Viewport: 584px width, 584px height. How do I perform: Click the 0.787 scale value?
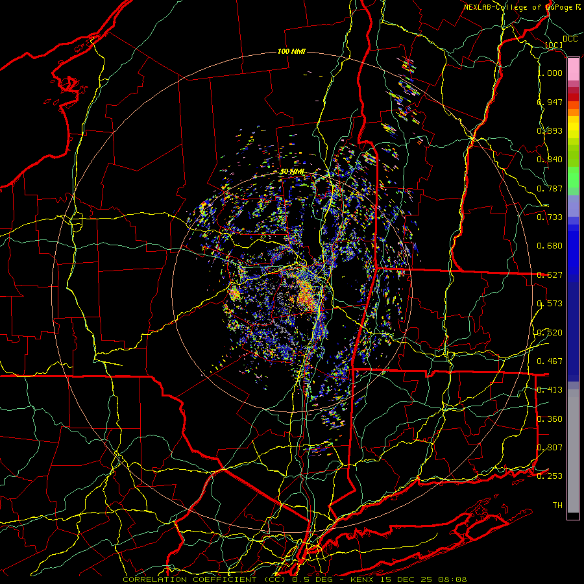coord(550,188)
